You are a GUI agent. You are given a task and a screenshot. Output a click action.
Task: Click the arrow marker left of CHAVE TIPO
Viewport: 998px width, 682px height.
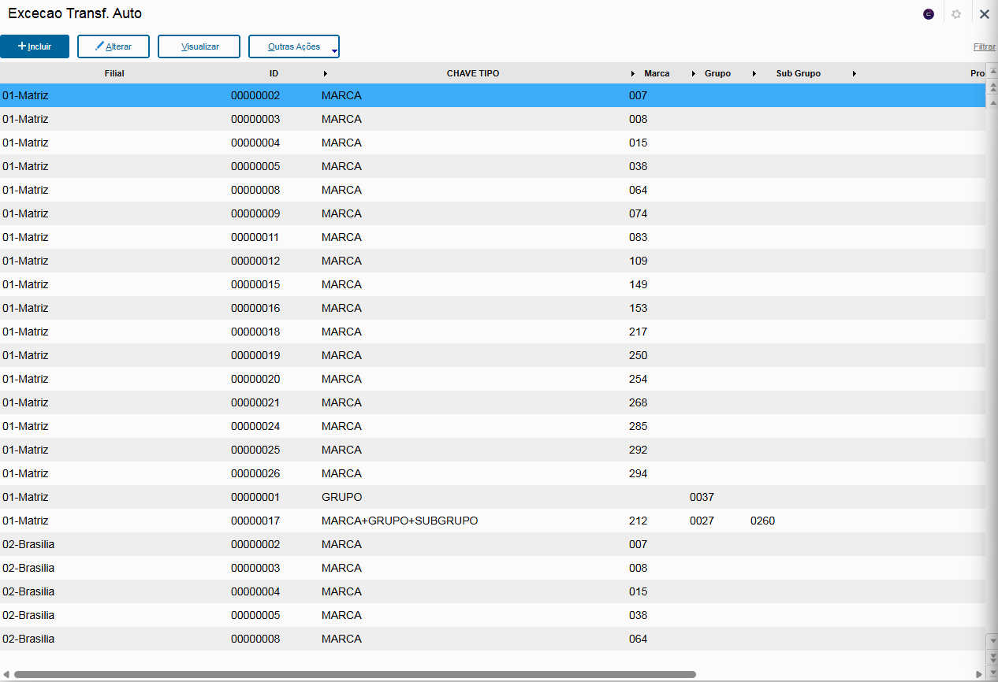pyautogui.click(x=326, y=73)
